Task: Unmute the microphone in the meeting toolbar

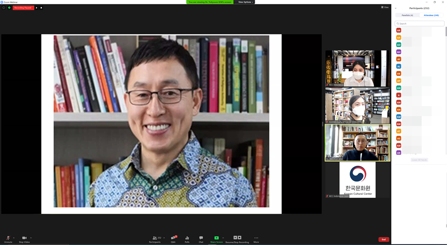Action: point(8,239)
